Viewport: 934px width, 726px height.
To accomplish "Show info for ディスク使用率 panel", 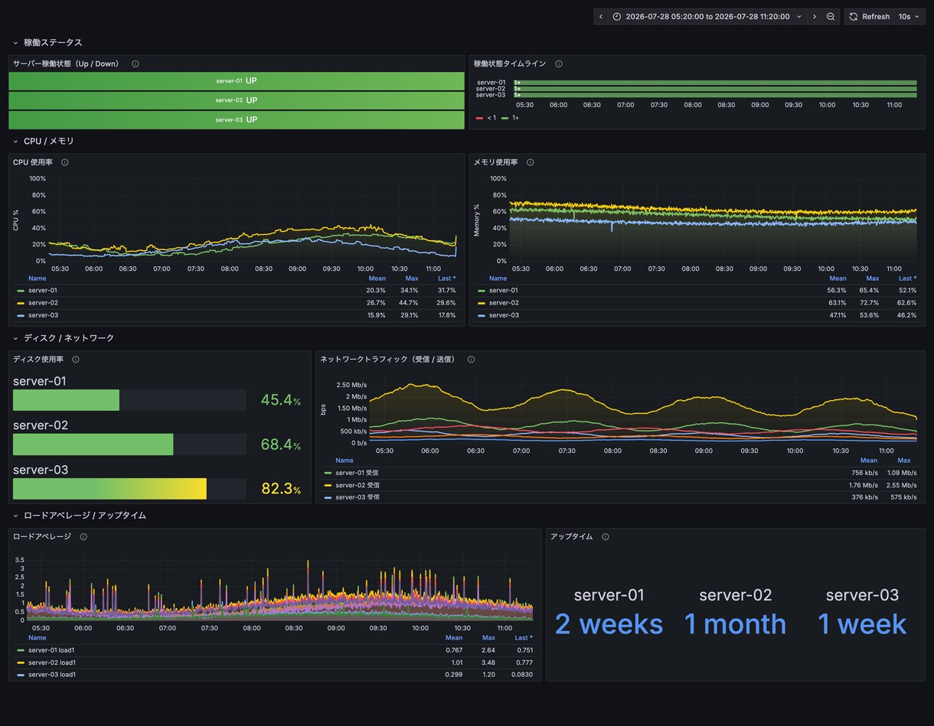I will (x=76, y=360).
